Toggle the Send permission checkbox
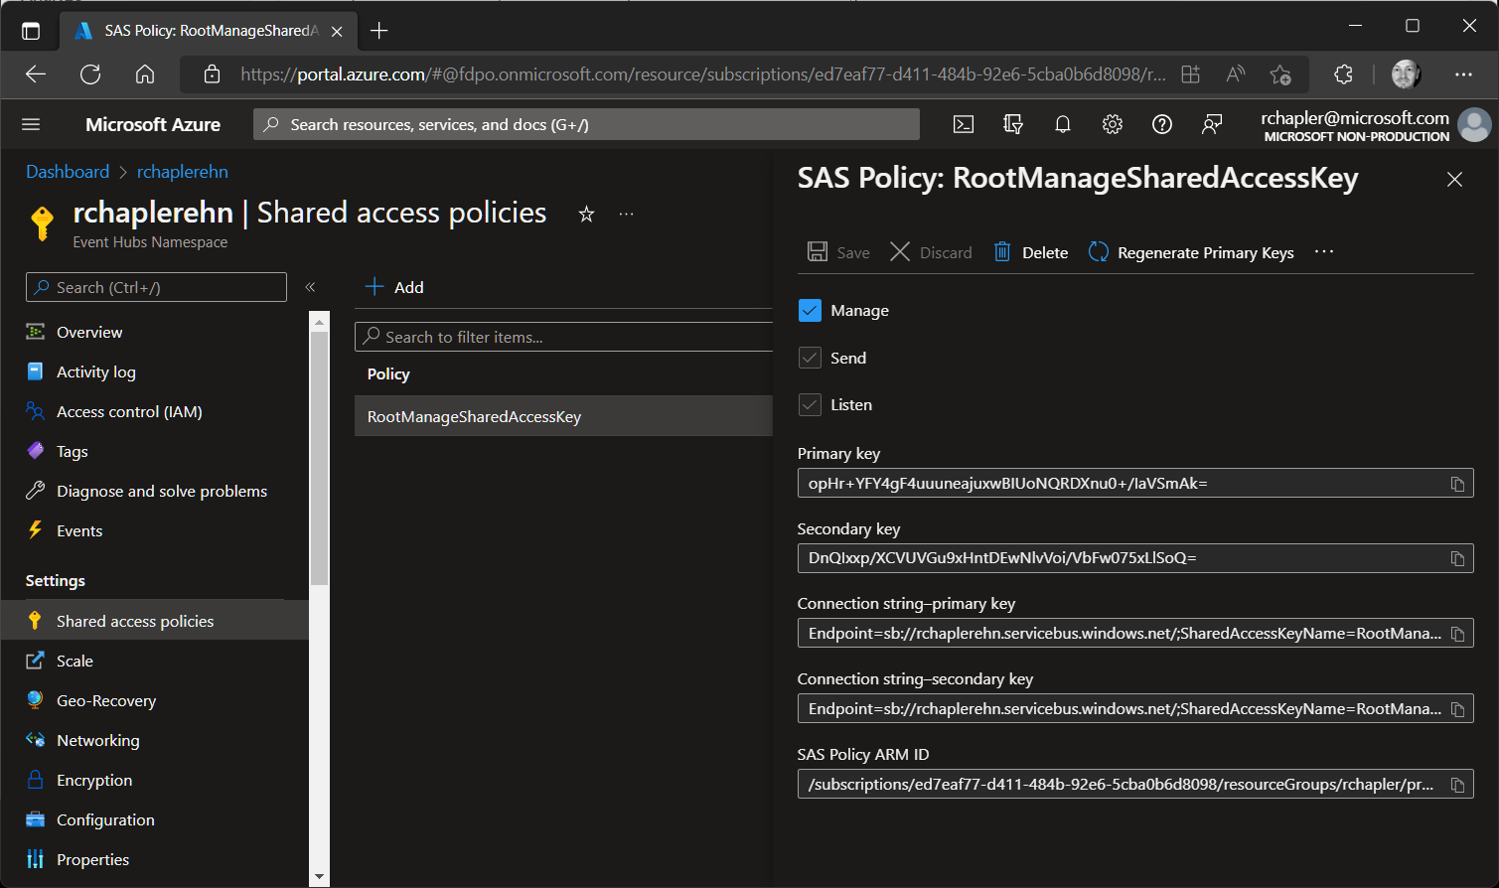 click(x=810, y=358)
